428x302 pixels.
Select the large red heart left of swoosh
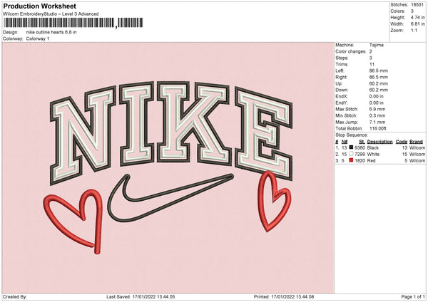[73, 222]
